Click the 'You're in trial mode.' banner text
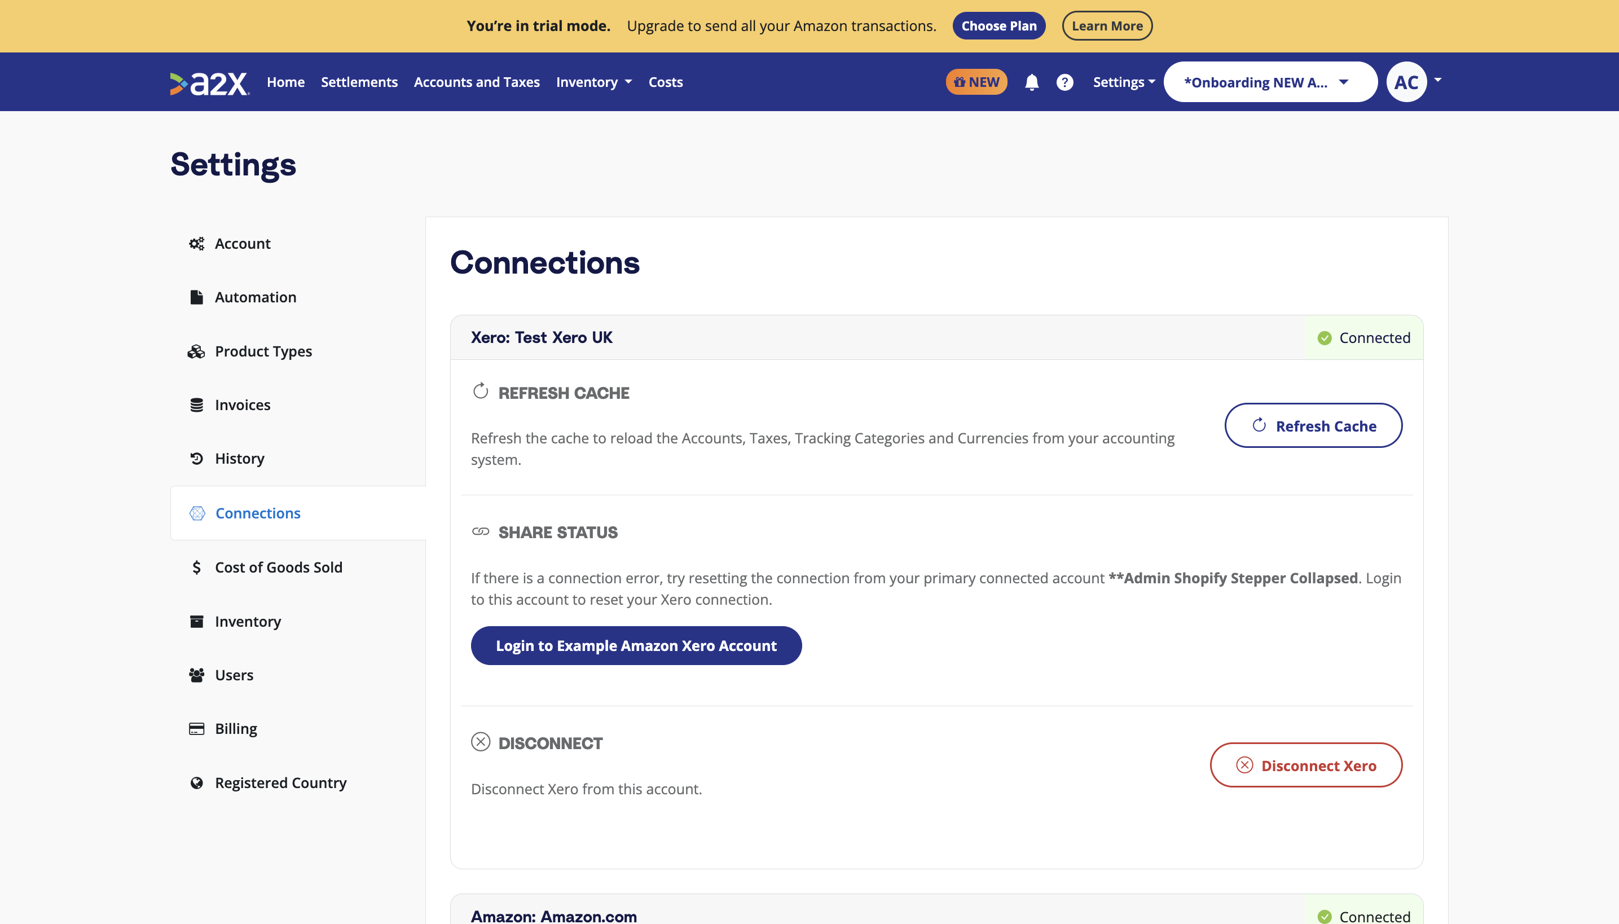The width and height of the screenshot is (1619, 924). [x=538, y=26]
